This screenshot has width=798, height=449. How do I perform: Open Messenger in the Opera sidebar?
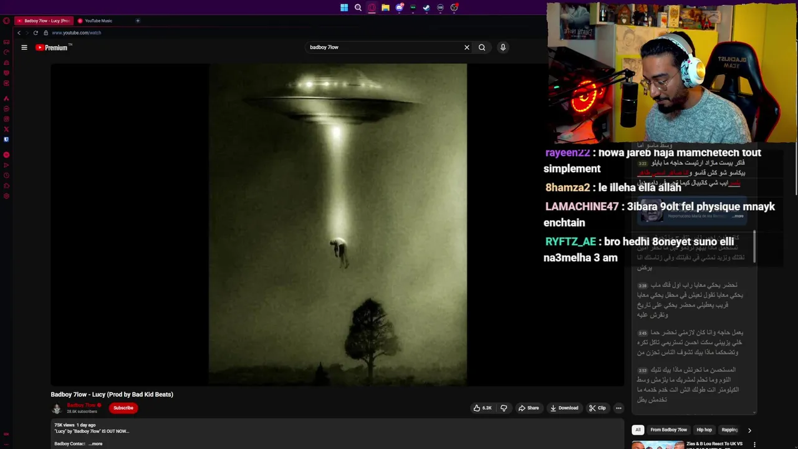pos(6,109)
